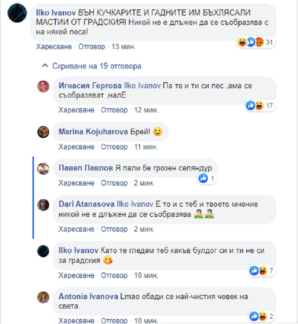Open the 13 мин. timestamp of top comment

[124, 47]
